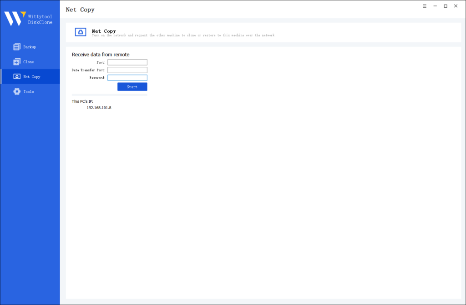466x305 pixels.
Task: Open the Backup section label
Action: [x=30, y=47]
